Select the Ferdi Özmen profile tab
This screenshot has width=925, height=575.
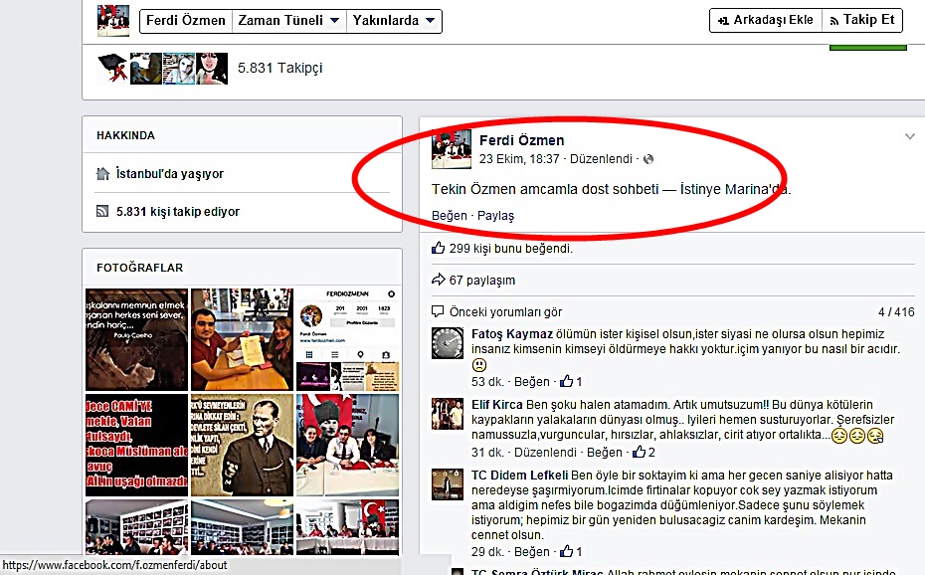[185, 20]
